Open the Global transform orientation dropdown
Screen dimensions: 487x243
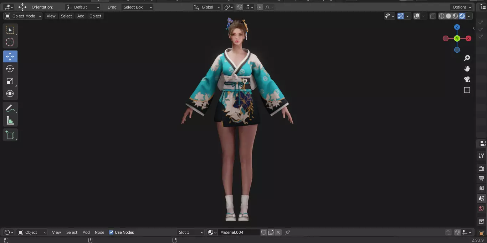(x=207, y=7)
